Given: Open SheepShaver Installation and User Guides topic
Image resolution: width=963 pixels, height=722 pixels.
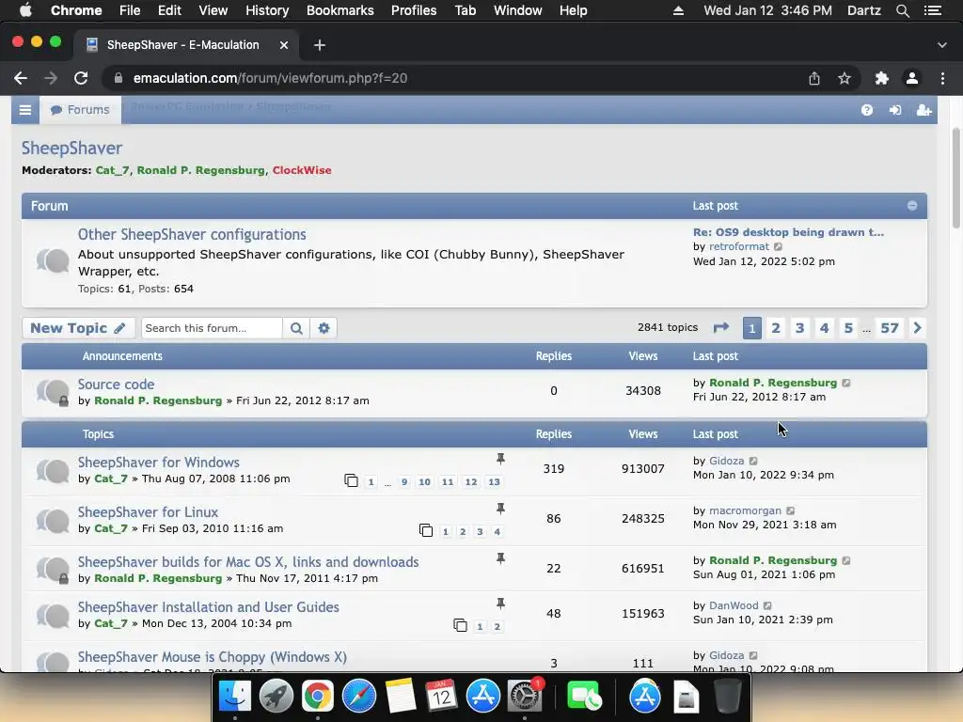Looking at the screenshot, I should click(208, 606).
